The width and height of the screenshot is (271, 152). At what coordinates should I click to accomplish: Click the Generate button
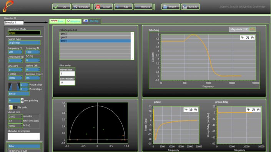click(81, 7)
